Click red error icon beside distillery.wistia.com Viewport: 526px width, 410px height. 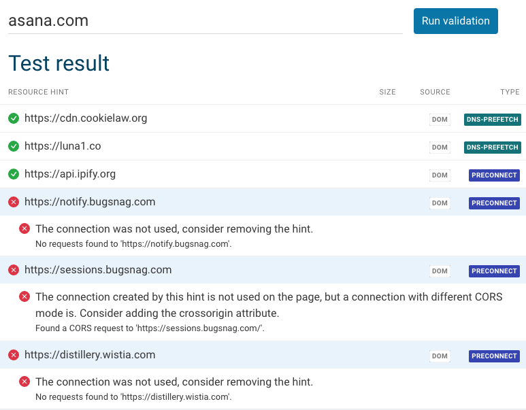14,355
